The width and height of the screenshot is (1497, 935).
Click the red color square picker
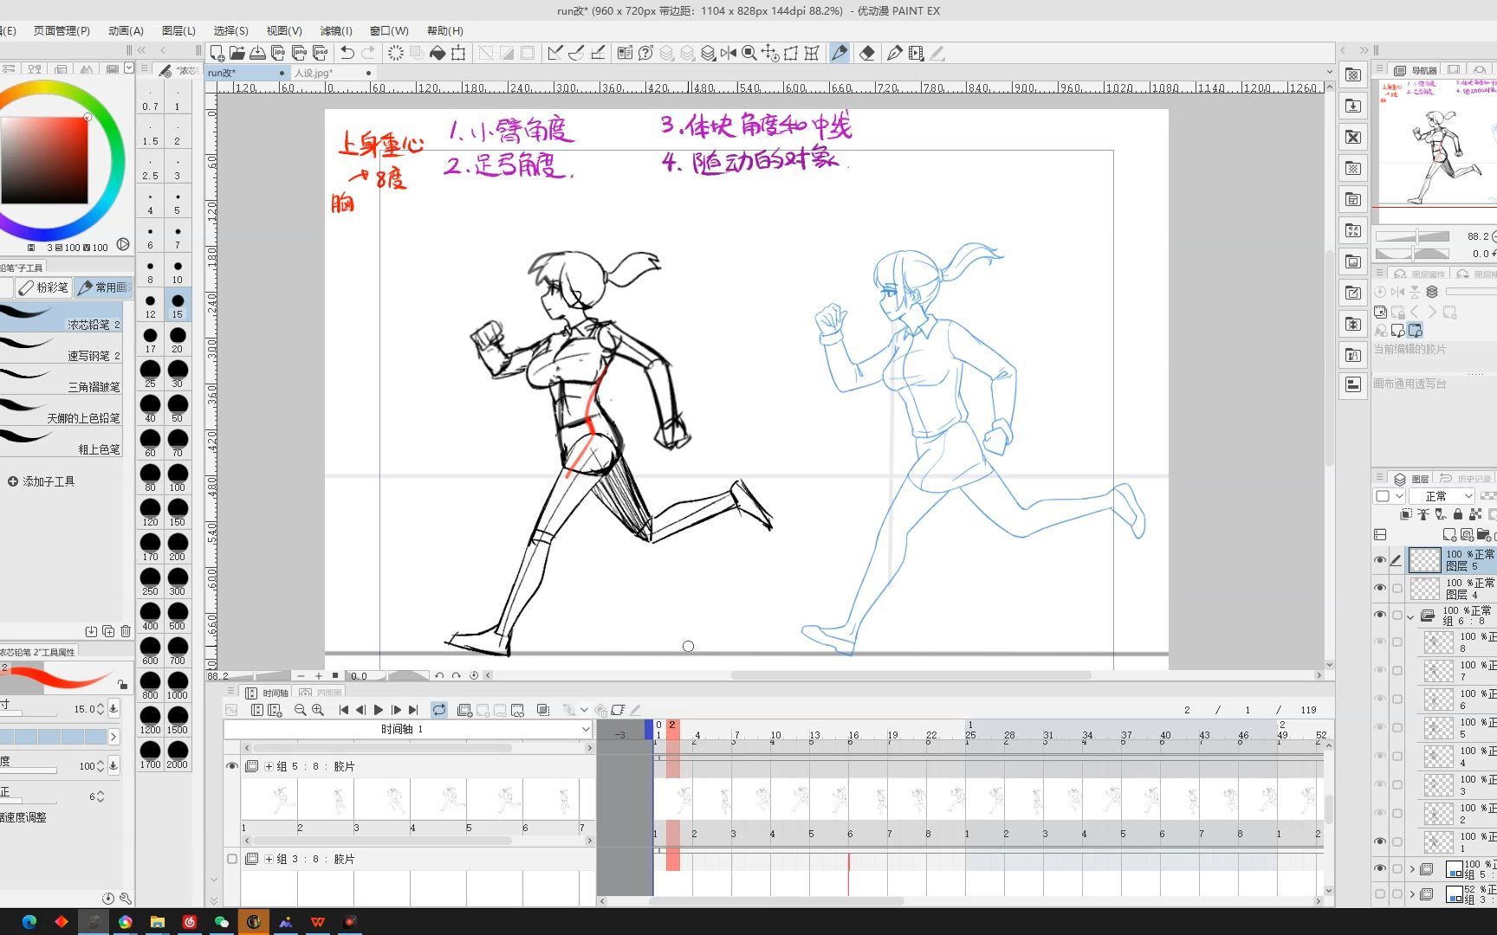(43, 161)
